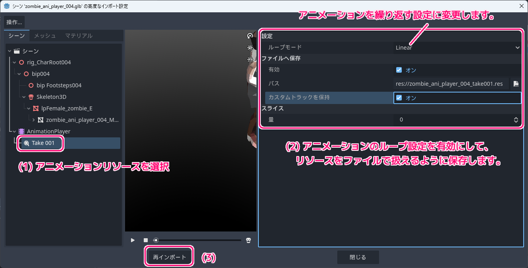This screenshot has width=528, height=268.
Task: Toggle the カスタムトラックを保持 checkbox
Action: [x=399, y=98]
